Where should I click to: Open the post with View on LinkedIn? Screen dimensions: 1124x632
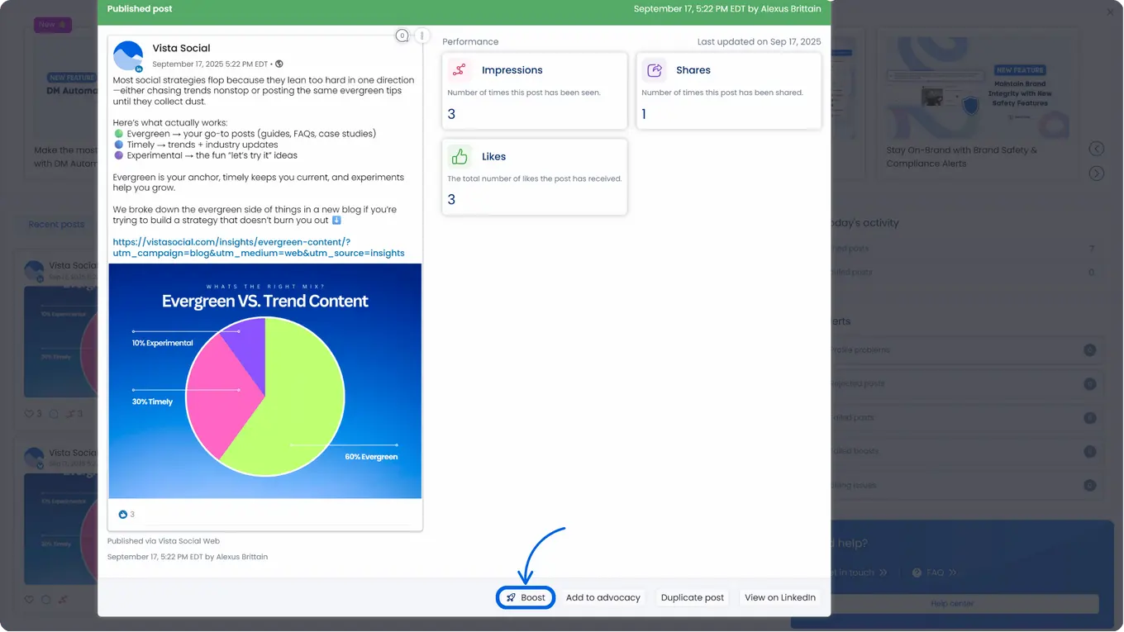pos(779,597)
